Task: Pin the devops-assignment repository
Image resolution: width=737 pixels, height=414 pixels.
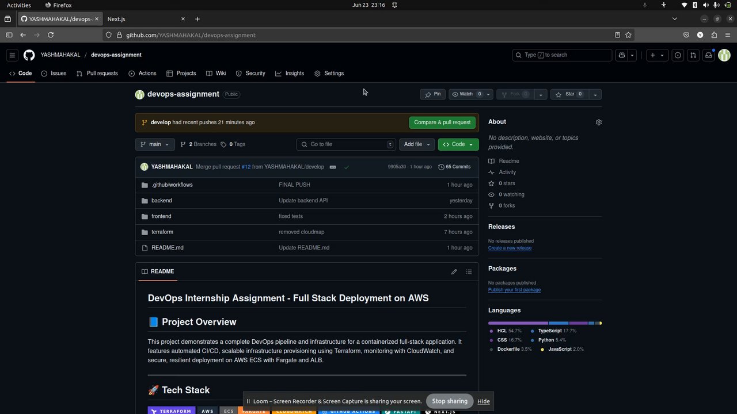Action: (x=432, y=94)
